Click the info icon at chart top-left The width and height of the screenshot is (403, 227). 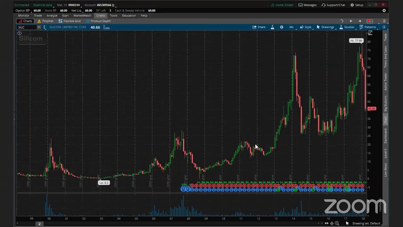point(20,33)
